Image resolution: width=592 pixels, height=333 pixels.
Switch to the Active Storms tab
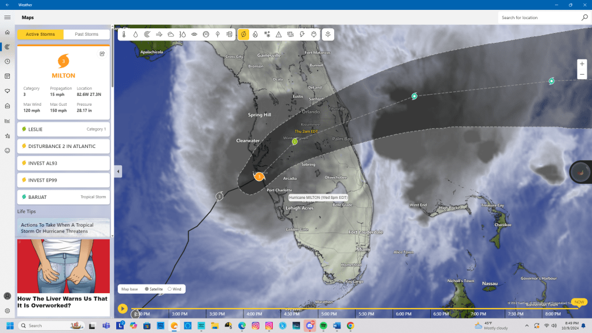[40, 35]
